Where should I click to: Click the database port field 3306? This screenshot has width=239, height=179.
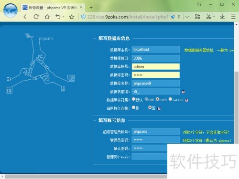pos(156,58)
